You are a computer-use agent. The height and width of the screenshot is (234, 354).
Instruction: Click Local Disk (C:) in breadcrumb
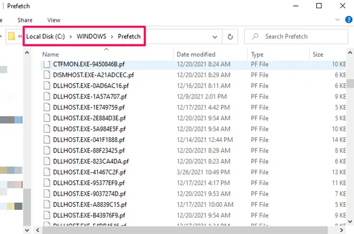[x=45, y=37]
